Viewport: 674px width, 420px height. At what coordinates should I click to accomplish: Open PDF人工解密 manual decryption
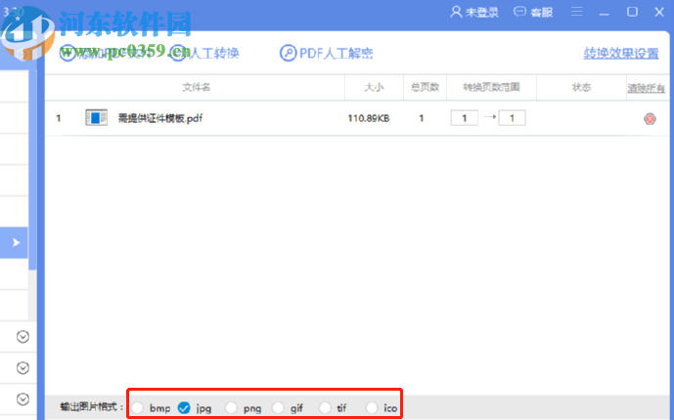click(327, 53)
